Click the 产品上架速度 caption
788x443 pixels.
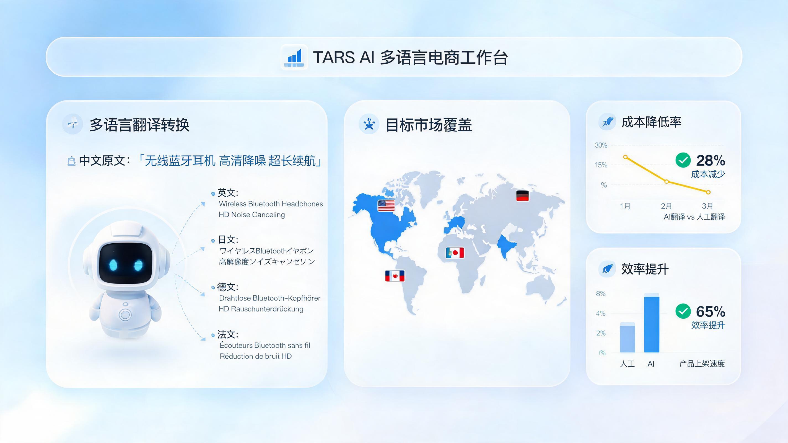[x=702, y=364]
